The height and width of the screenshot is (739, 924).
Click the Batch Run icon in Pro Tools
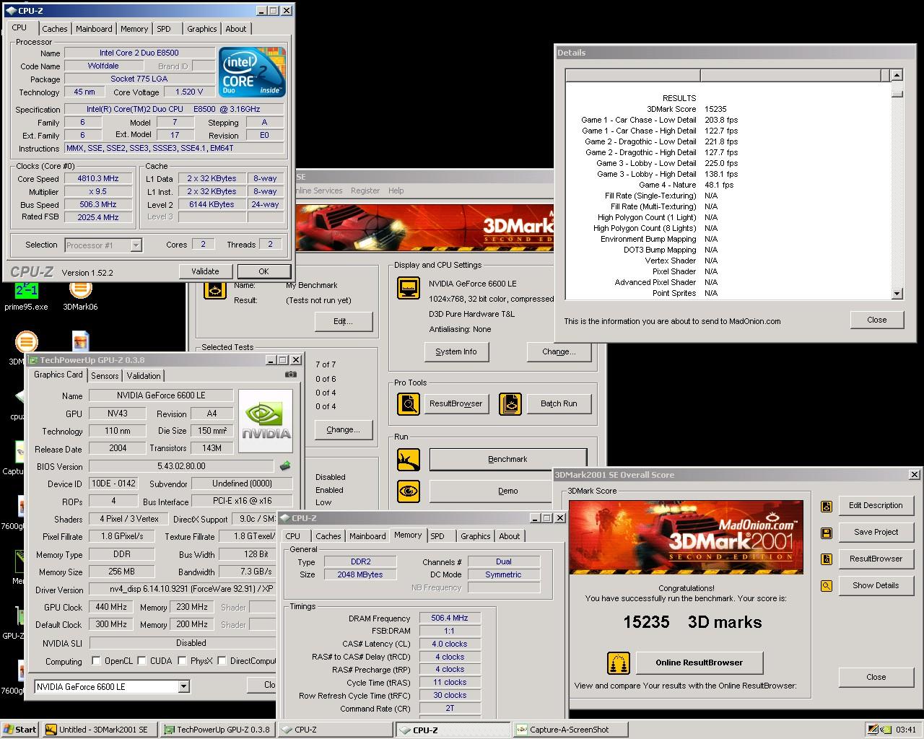pos(510,403)
